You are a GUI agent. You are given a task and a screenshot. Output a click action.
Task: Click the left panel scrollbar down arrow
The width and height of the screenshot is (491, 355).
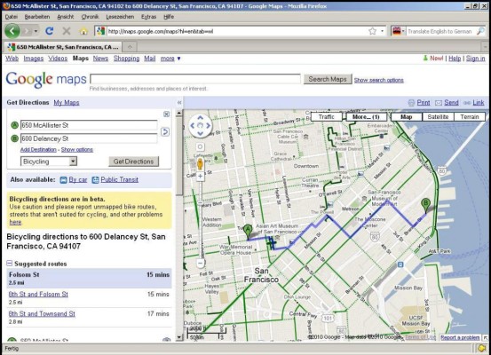(x=178, y=337)
